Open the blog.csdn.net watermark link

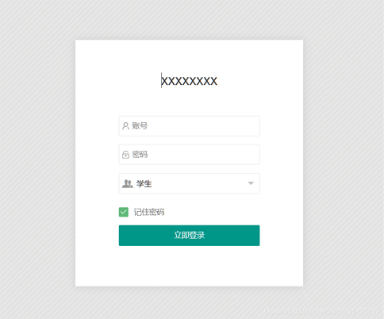321,311
